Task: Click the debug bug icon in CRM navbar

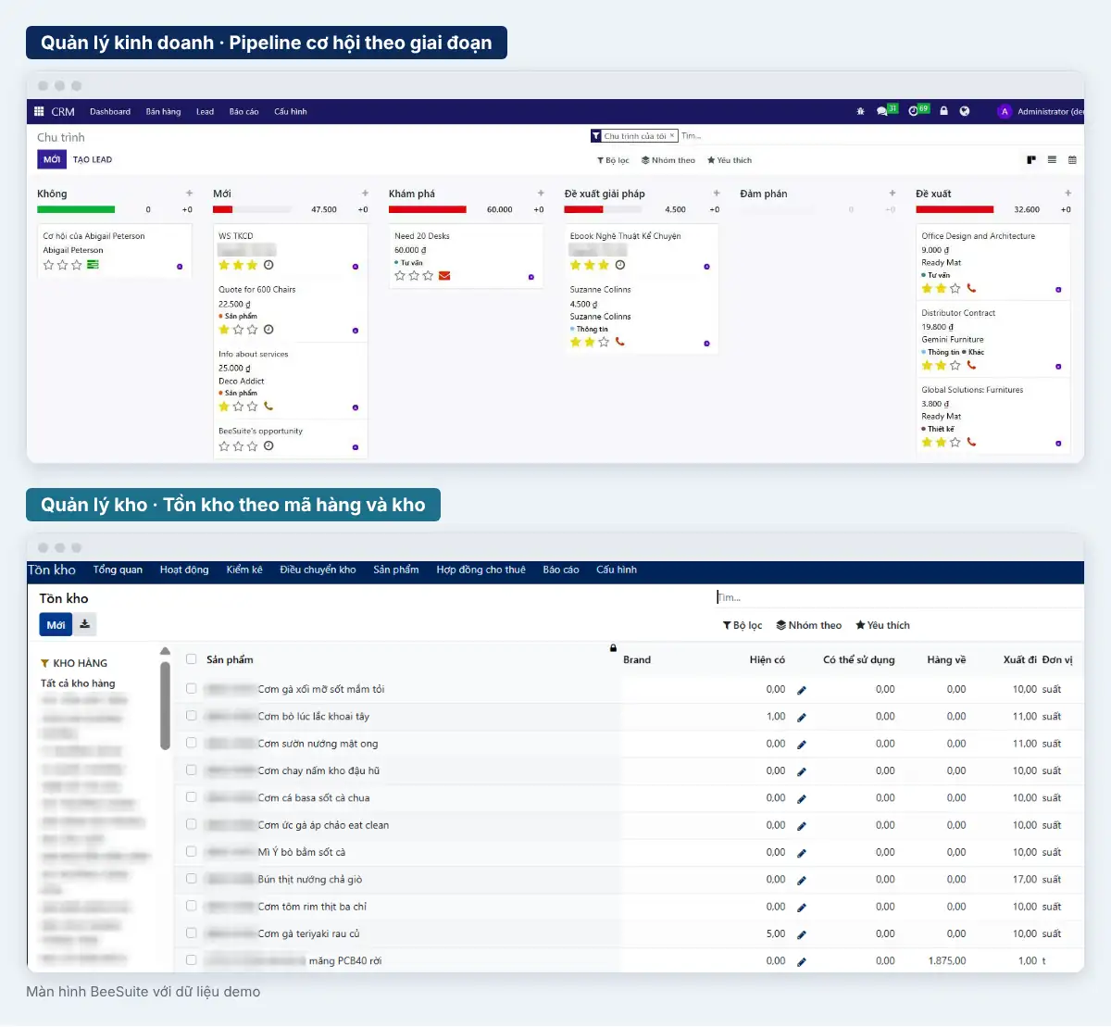Action: (x=860, y=111)
